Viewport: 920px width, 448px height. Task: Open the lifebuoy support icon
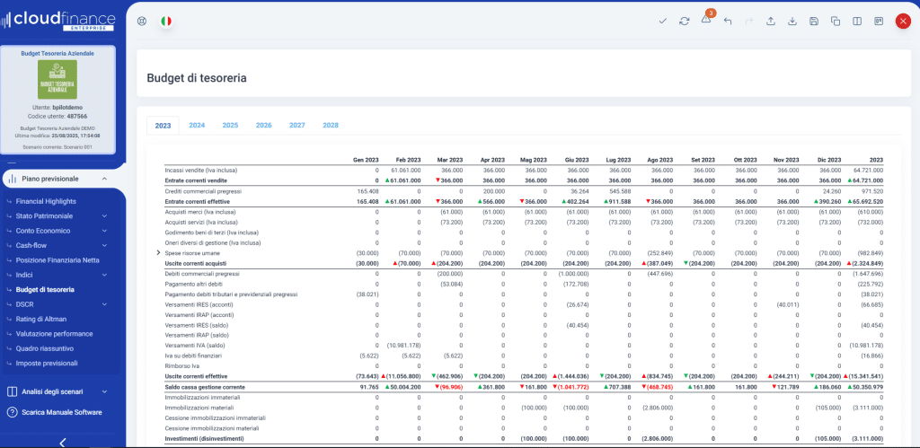pyautogui.click(x=141, y=22)
